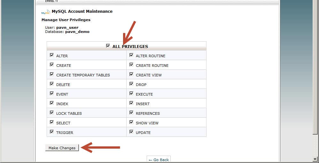Disable the CREATE TEMPORARY TABLES privilege
319x163 pixels.
pyautogui.click(x=52, y=74)
